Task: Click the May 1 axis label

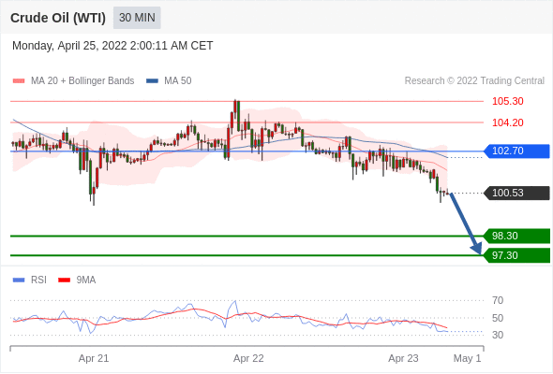Action: (x=467, y=358)
